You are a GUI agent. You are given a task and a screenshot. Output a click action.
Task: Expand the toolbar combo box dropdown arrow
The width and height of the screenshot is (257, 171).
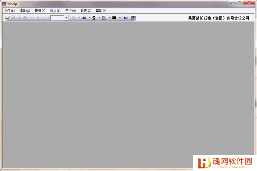[66, 18]
